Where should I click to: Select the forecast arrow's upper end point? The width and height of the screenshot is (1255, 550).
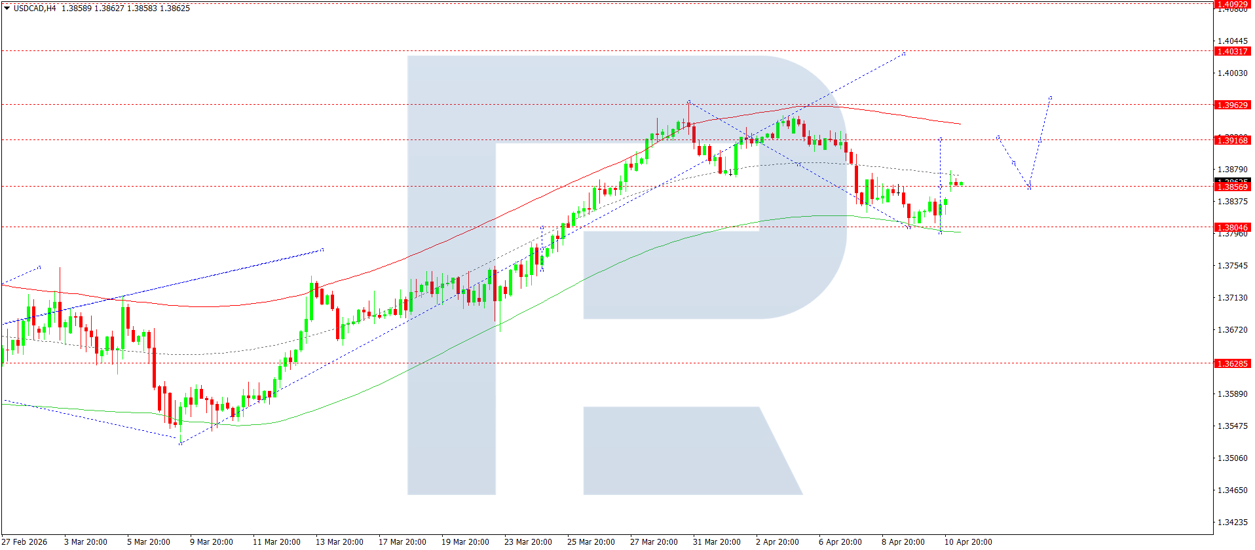pos(1050,98)
